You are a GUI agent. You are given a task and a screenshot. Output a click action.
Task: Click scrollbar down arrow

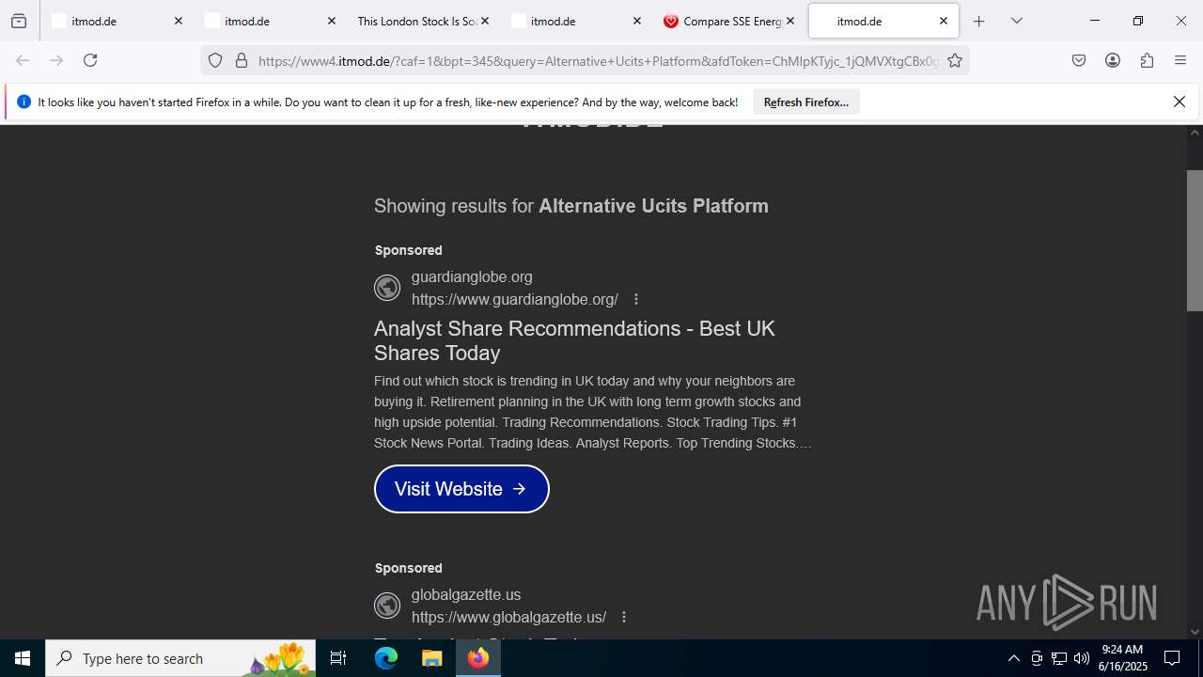pyautogui.click(x=1195, y=632)
